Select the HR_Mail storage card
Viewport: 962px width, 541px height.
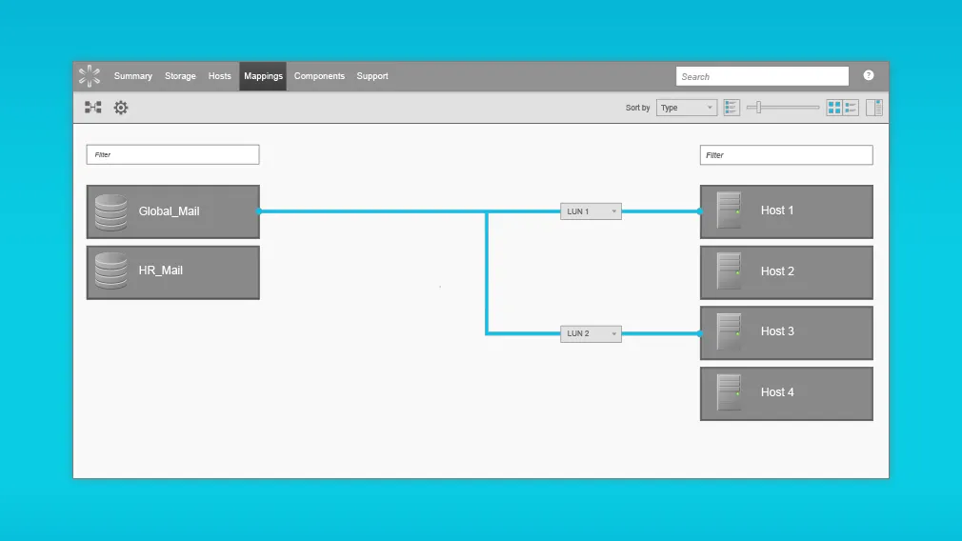coord(173,272)
